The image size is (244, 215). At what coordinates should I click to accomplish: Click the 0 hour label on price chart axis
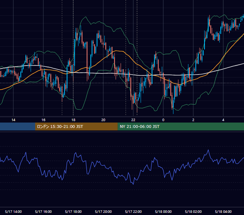tap(163, 120)
